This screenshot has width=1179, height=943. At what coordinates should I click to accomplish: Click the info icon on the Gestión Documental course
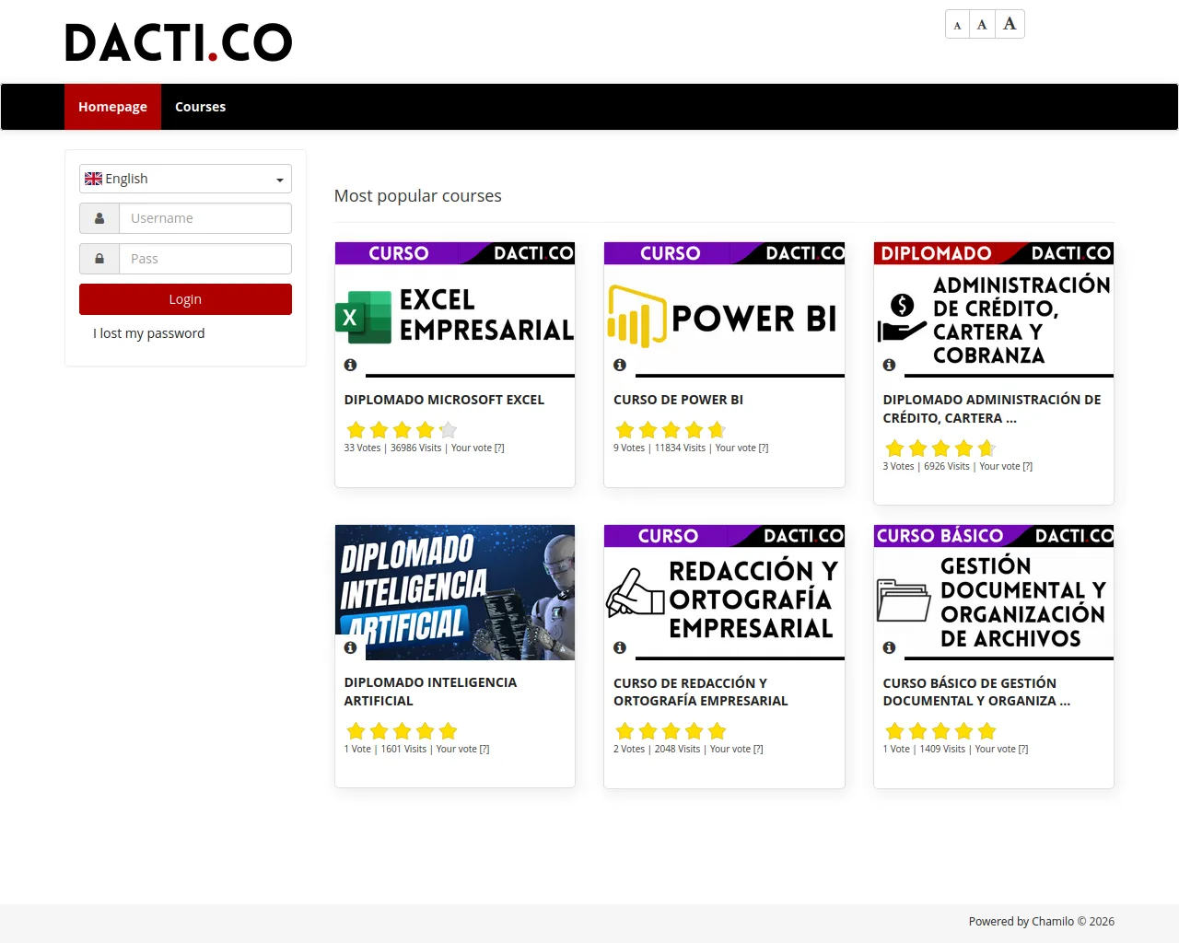pos(888,647)
